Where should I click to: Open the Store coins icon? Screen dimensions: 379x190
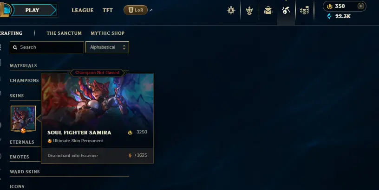pos(305,10)
